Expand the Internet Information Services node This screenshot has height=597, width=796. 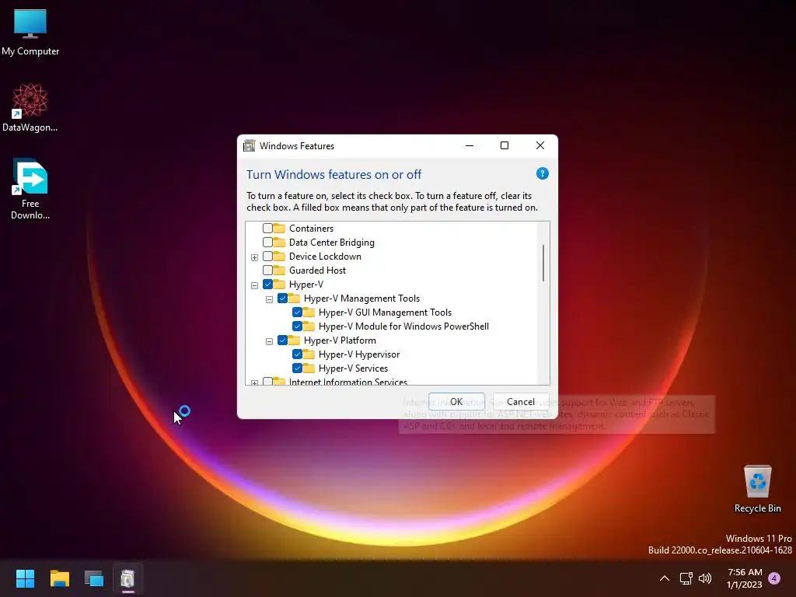tap(254, 382)
